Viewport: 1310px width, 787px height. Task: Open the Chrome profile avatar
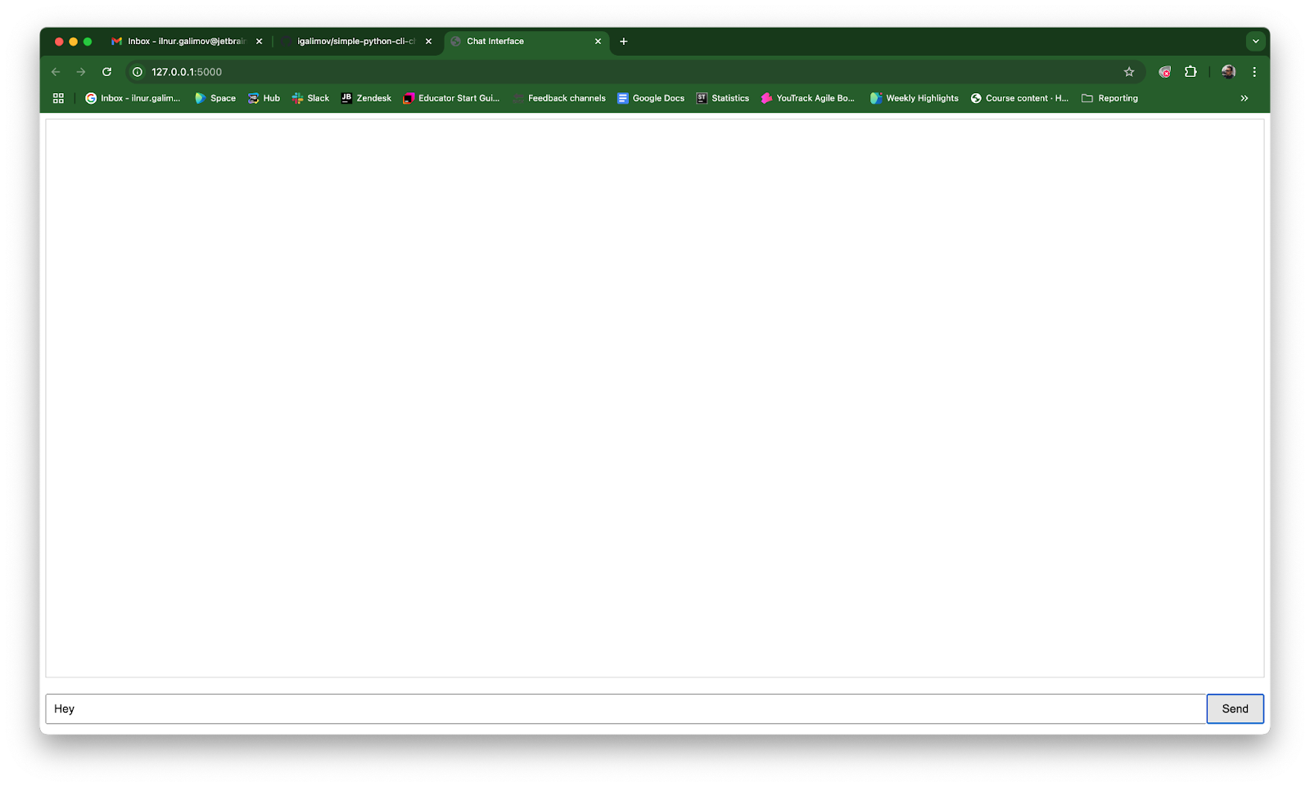click(x=1228, y=72)
